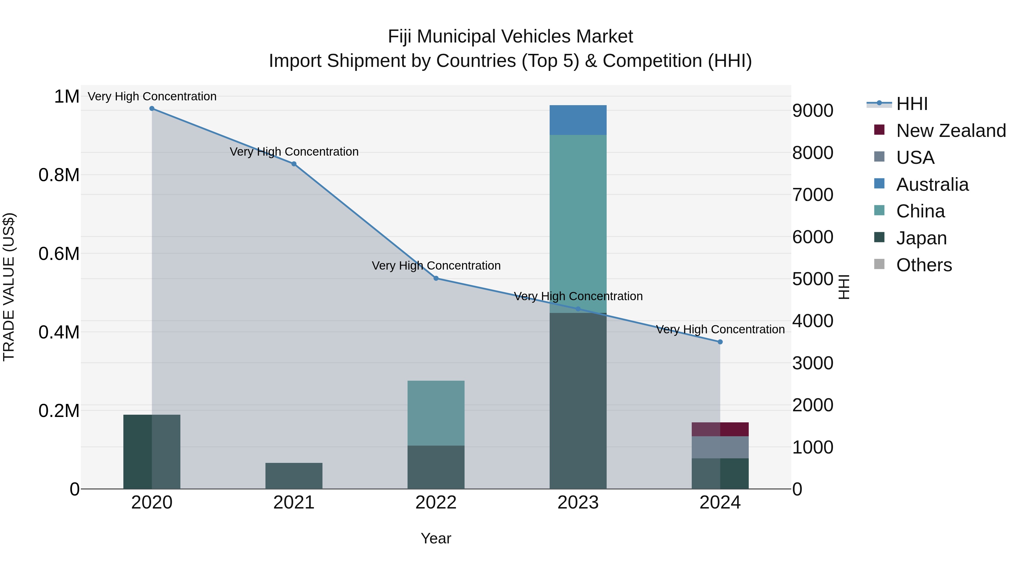Click the 3000 right axis tick
The height and width of the screenshot is (574, 1021).
click(x=813, y=363)
